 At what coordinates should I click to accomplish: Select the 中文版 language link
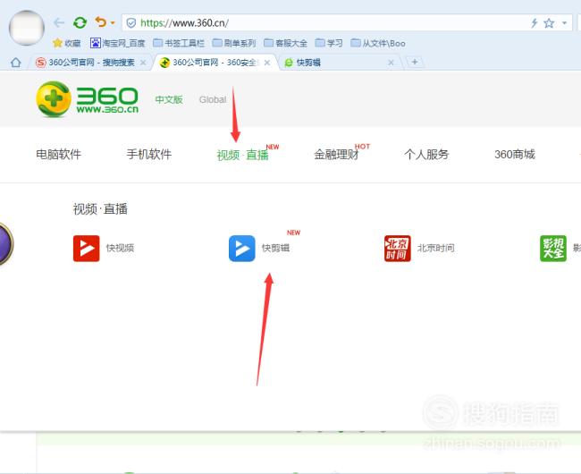click(x=169, y=99)
